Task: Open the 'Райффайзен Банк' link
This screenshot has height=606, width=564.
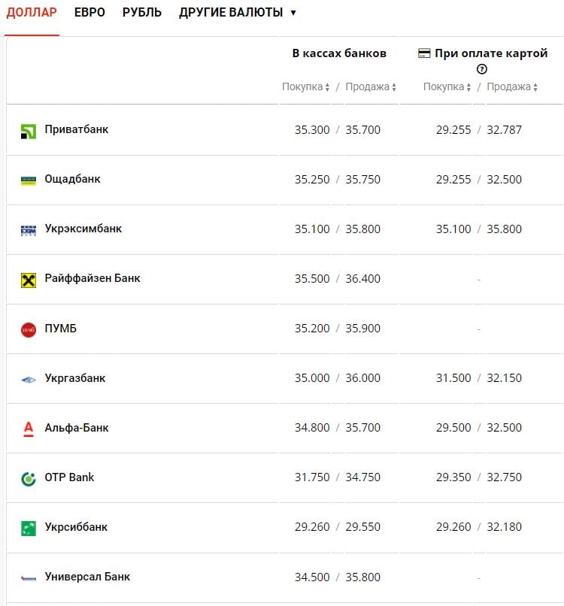Action: [92, 278]
